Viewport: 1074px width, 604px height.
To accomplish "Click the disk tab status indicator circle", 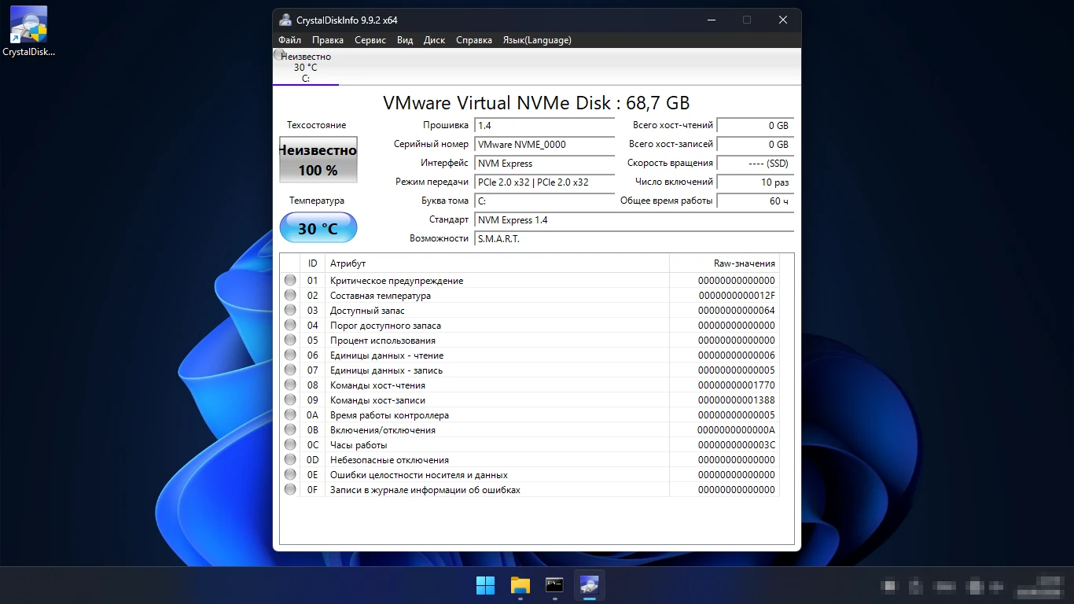I will (278, 54).
